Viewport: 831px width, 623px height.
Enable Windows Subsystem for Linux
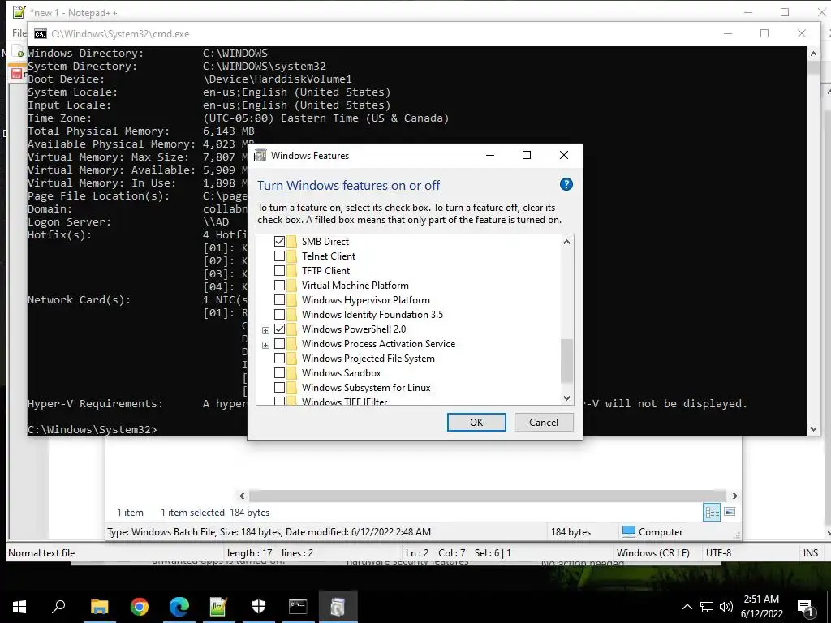(x=279, y=388)
